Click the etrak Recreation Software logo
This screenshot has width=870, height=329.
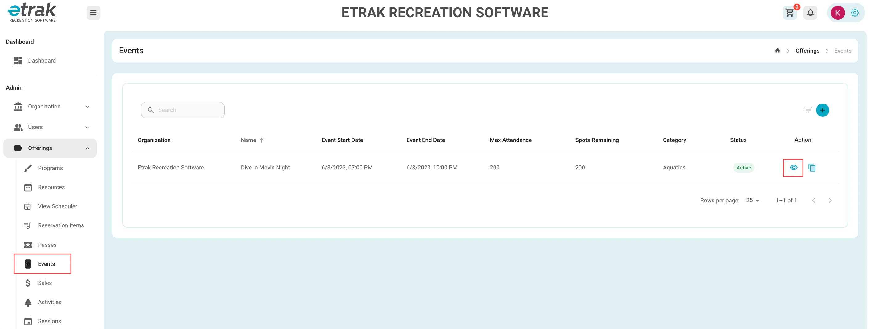(x=32, y=13)
